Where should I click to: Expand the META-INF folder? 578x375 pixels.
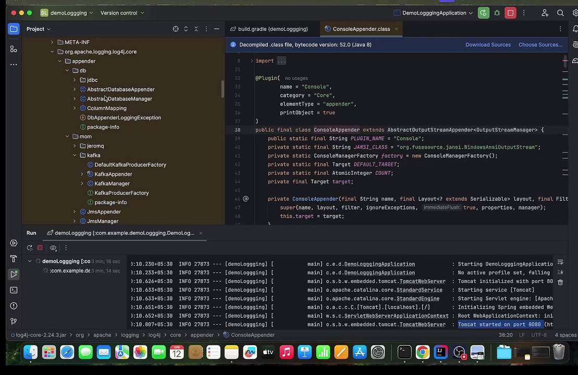[52, 42]
